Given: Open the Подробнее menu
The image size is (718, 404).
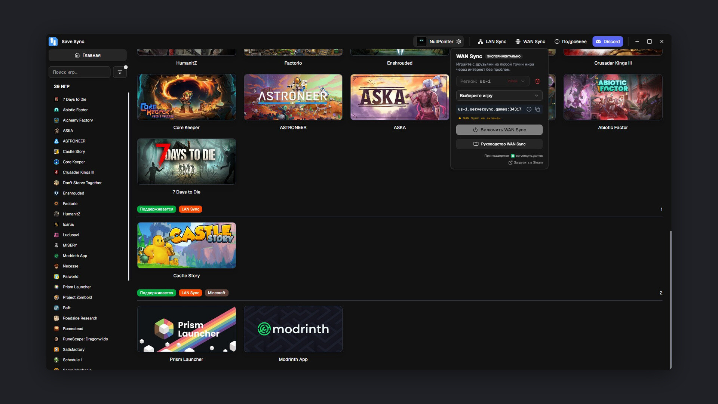Looking at the screenshot, I should coord(570,42).
